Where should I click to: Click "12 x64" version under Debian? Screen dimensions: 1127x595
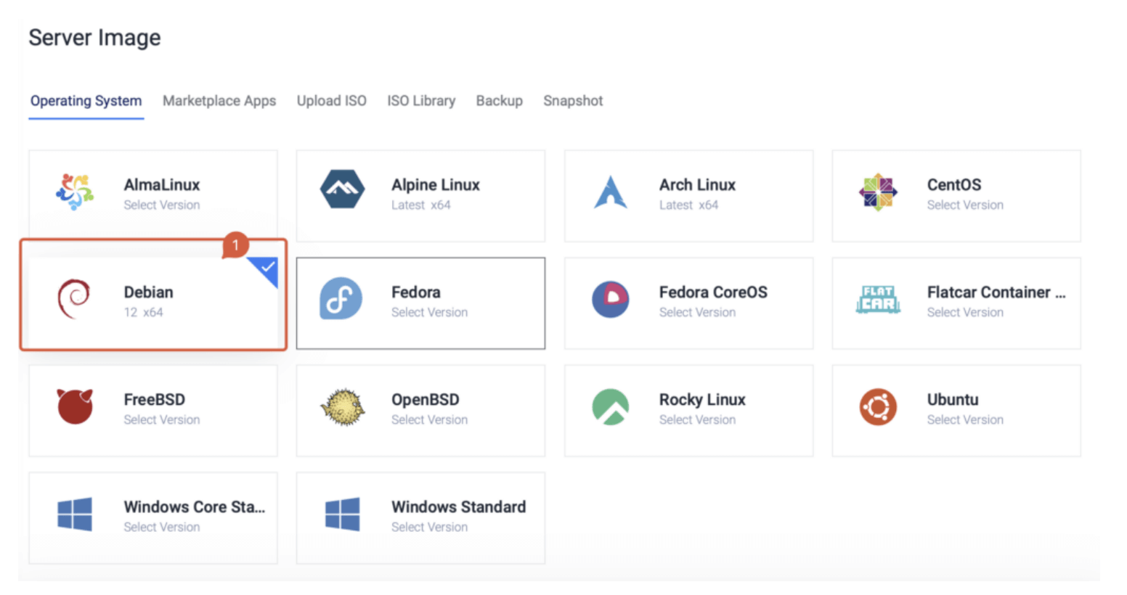[143, 313]
